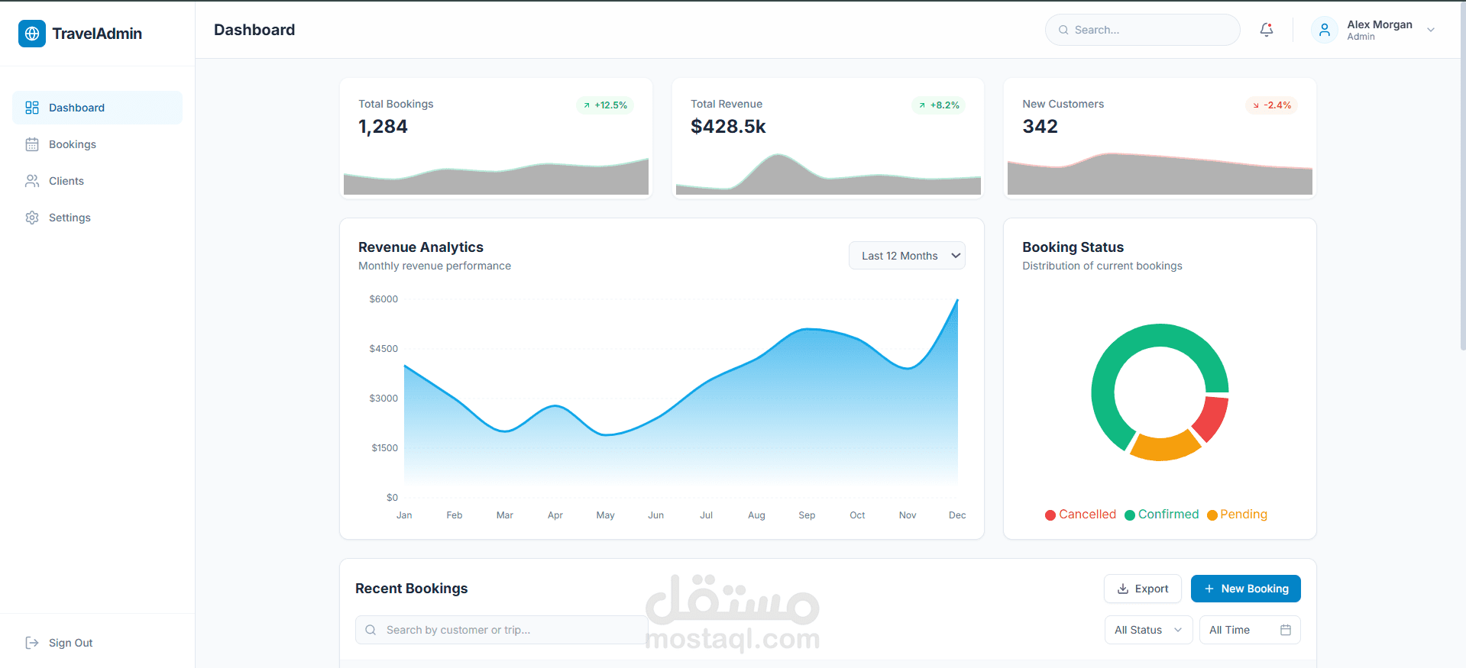Image resolution: width=1466 pixels, height=668 pixels.
Task: Click the $6000 axis label
Action: [x=383, y=299]
